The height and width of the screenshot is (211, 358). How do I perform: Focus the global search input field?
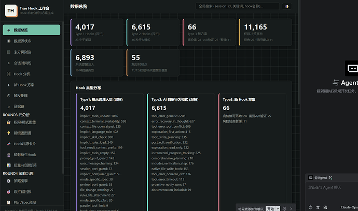click(x=238, y=6)
